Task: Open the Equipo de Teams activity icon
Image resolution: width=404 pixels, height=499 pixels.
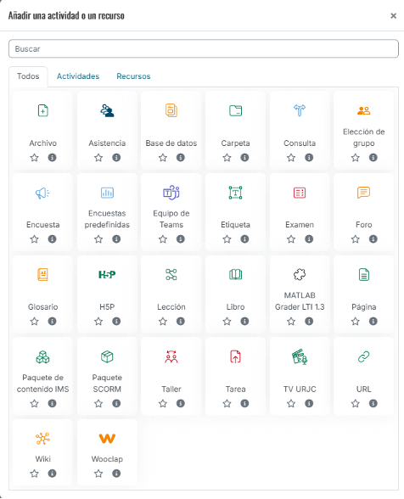Action: [171, 193]
